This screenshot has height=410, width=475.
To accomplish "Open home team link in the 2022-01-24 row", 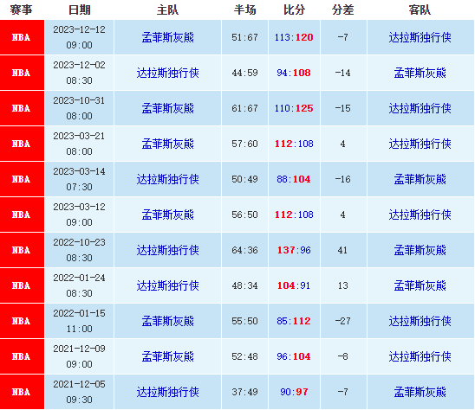I will [x=168, y=285].
